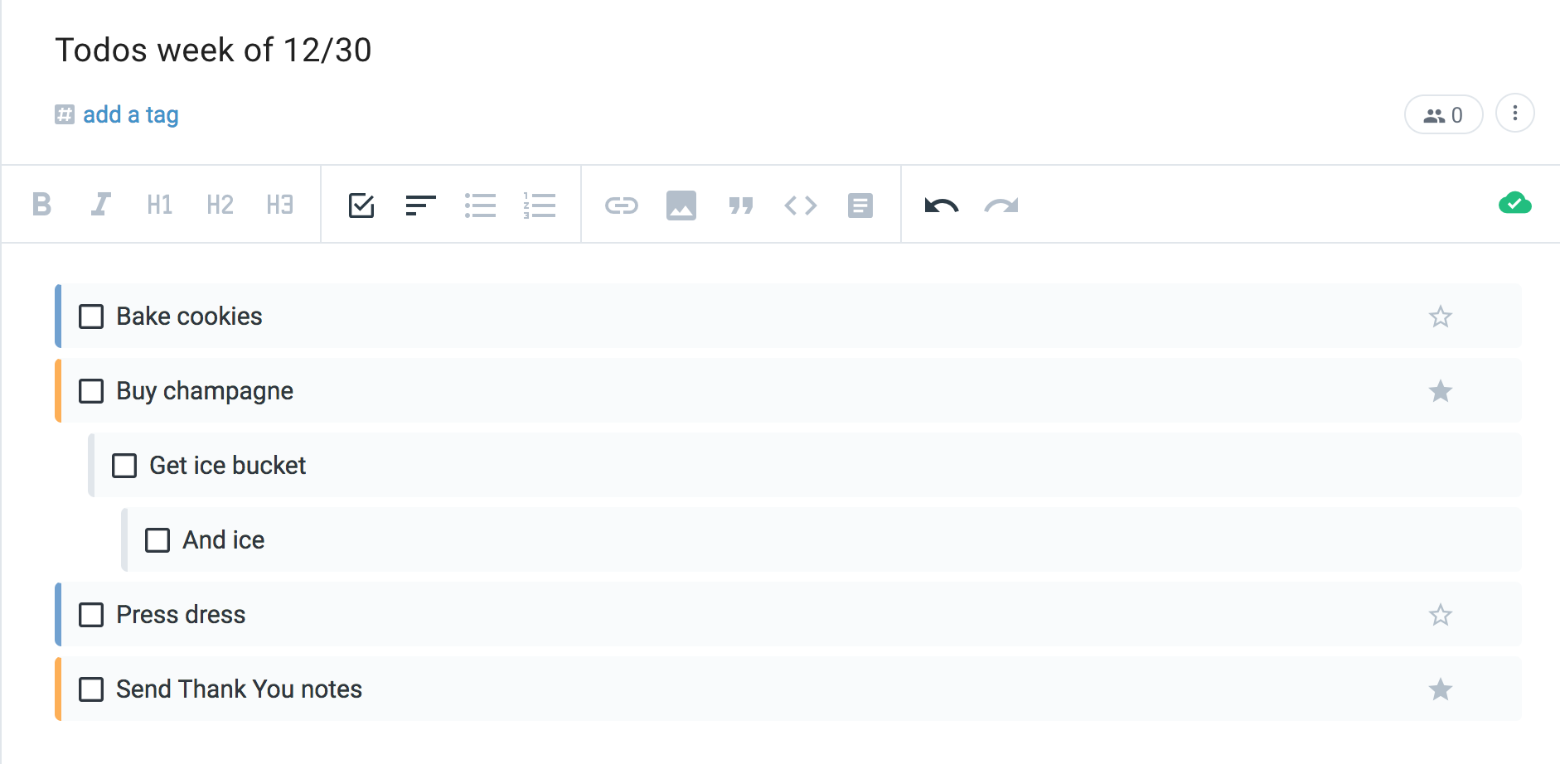Unstar the Send Thank You notes task
This screenshot has height=764, width=1560.
[x=1441, y=689]
